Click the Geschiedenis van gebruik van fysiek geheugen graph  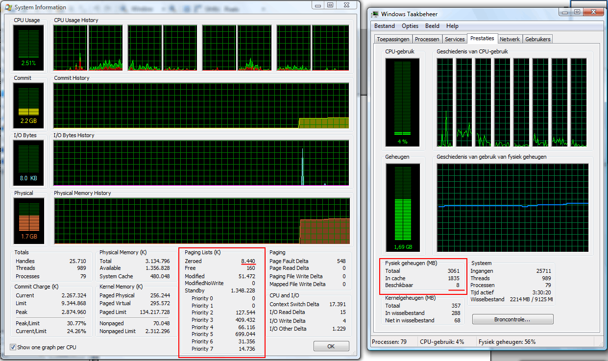coord(512,208)
